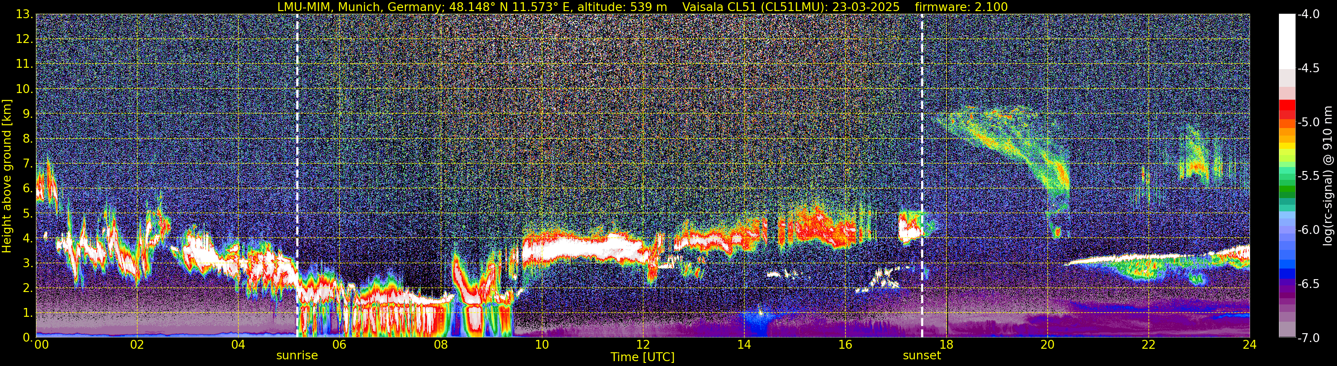Screen dimensions: 1337x366
Task: Click the '00' time axis tick label
Action: tap(41, 345)
